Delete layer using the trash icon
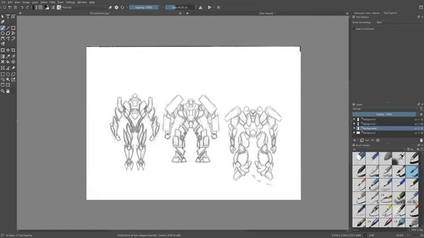The image size is (424, 238). [x=421, y=140]
